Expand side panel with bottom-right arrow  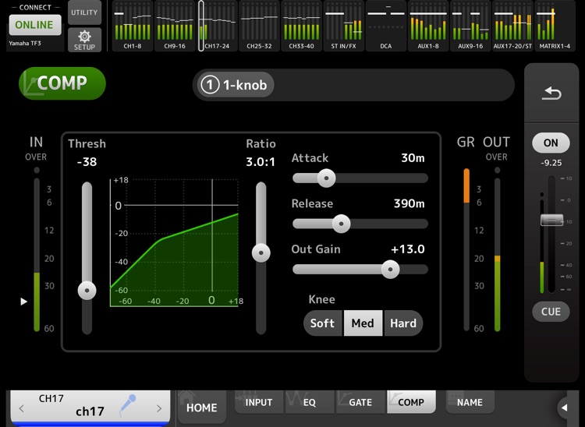(x=565, y=408)
